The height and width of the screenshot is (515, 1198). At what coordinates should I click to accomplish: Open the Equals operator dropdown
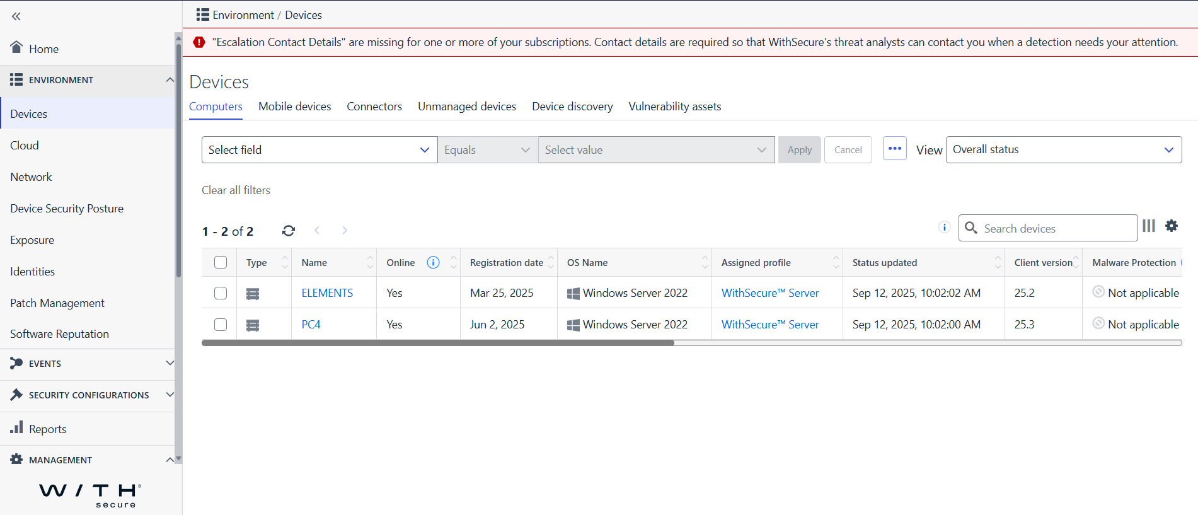click(x=488, y=150)
